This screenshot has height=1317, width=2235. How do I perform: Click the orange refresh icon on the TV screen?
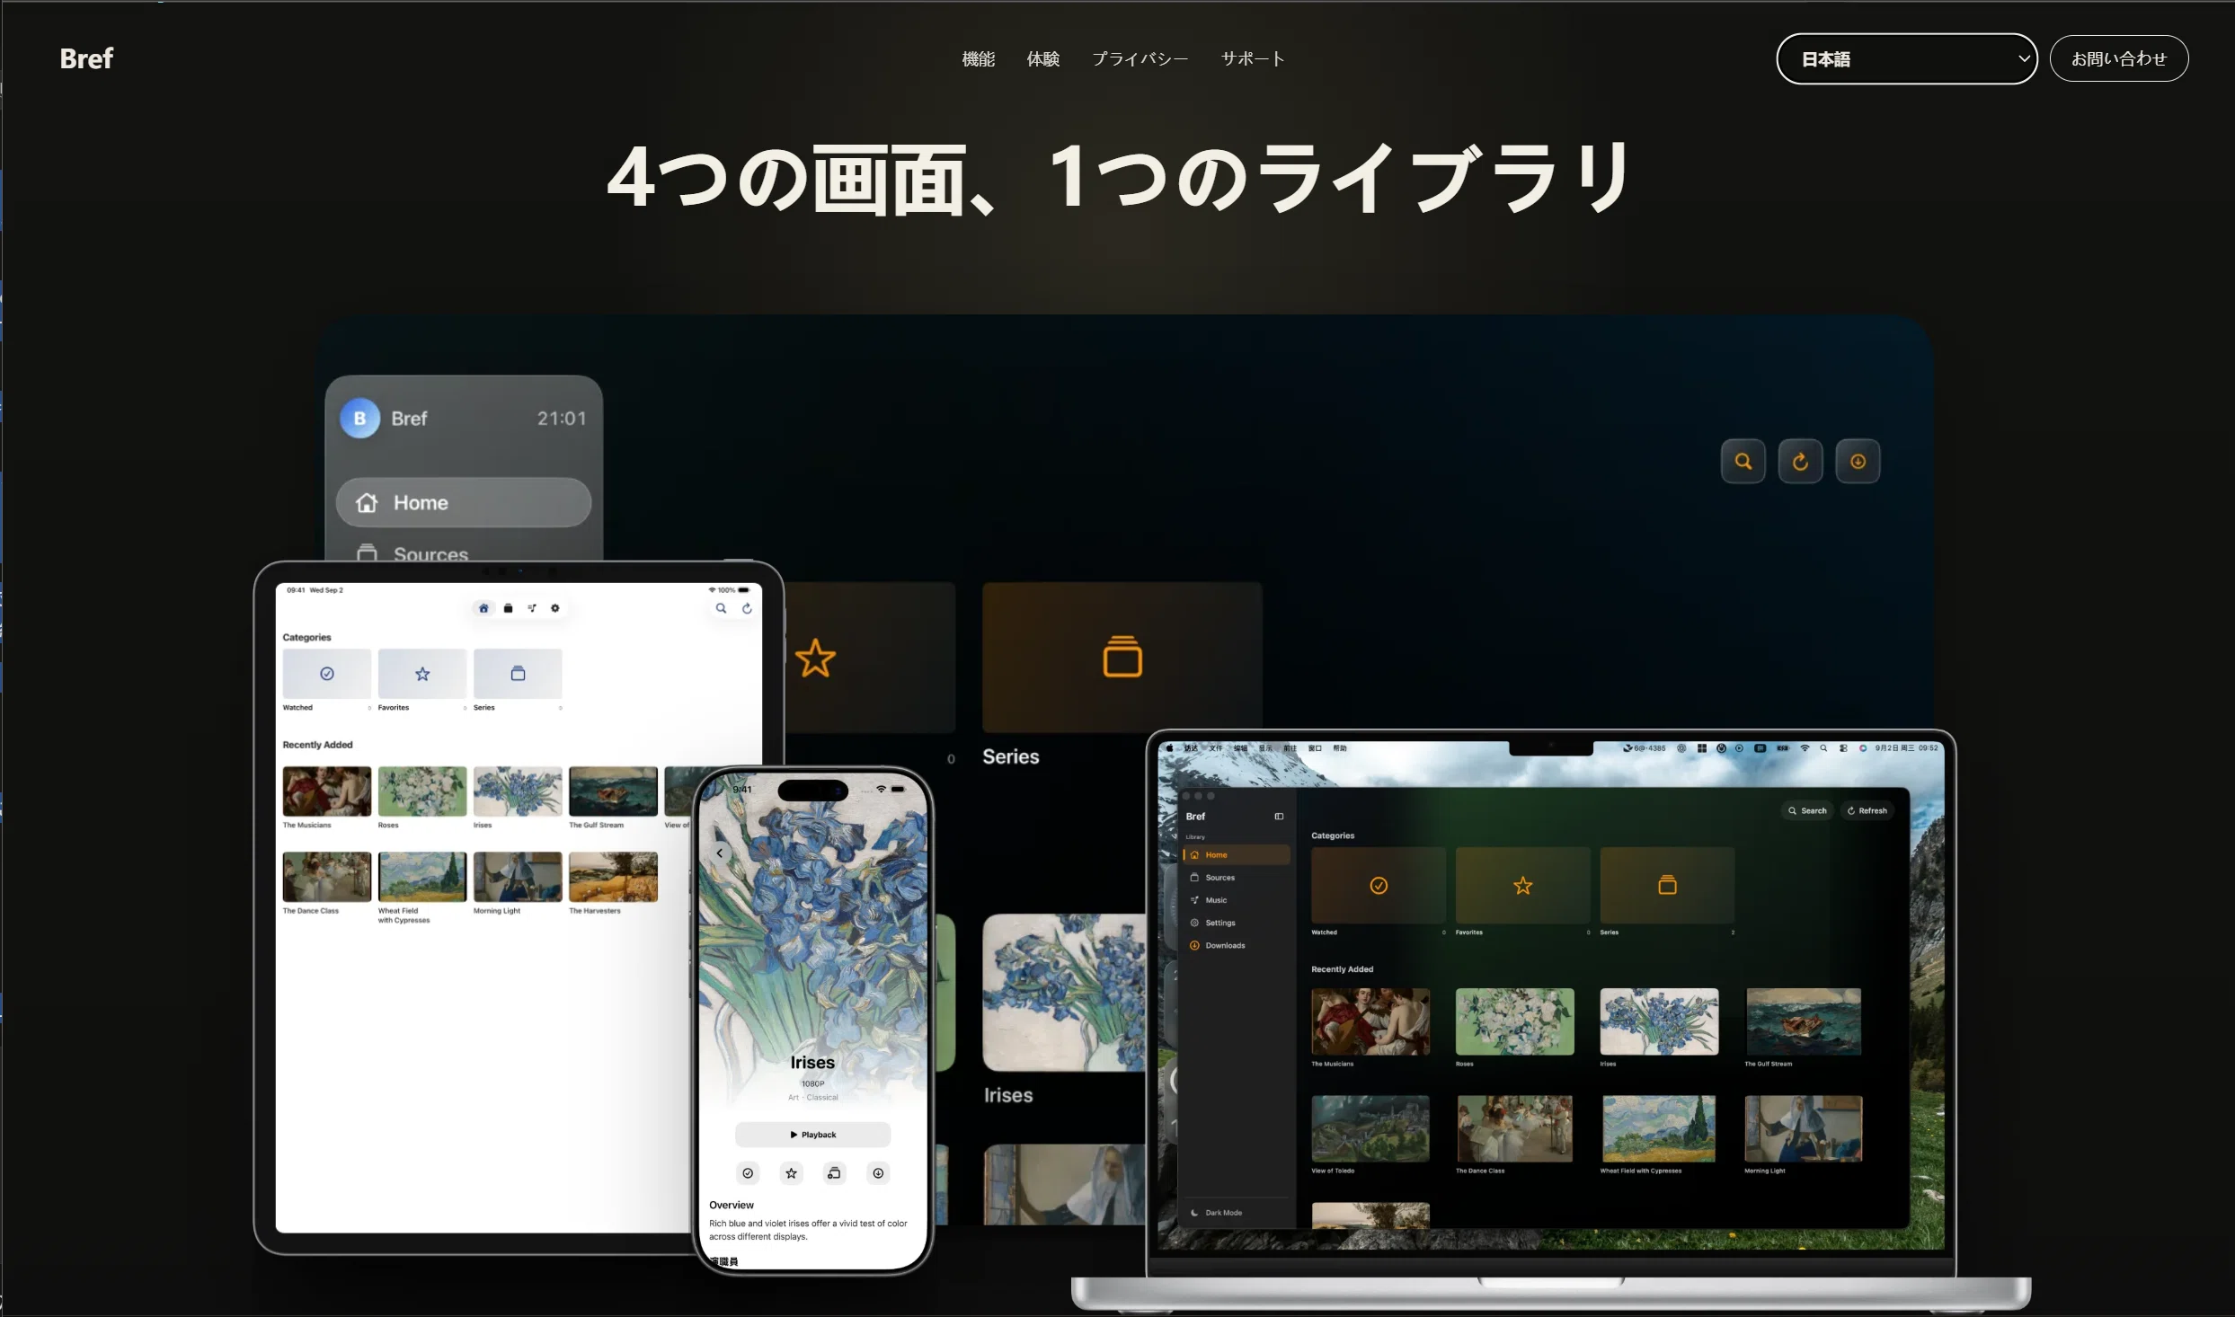[1800, 461]
